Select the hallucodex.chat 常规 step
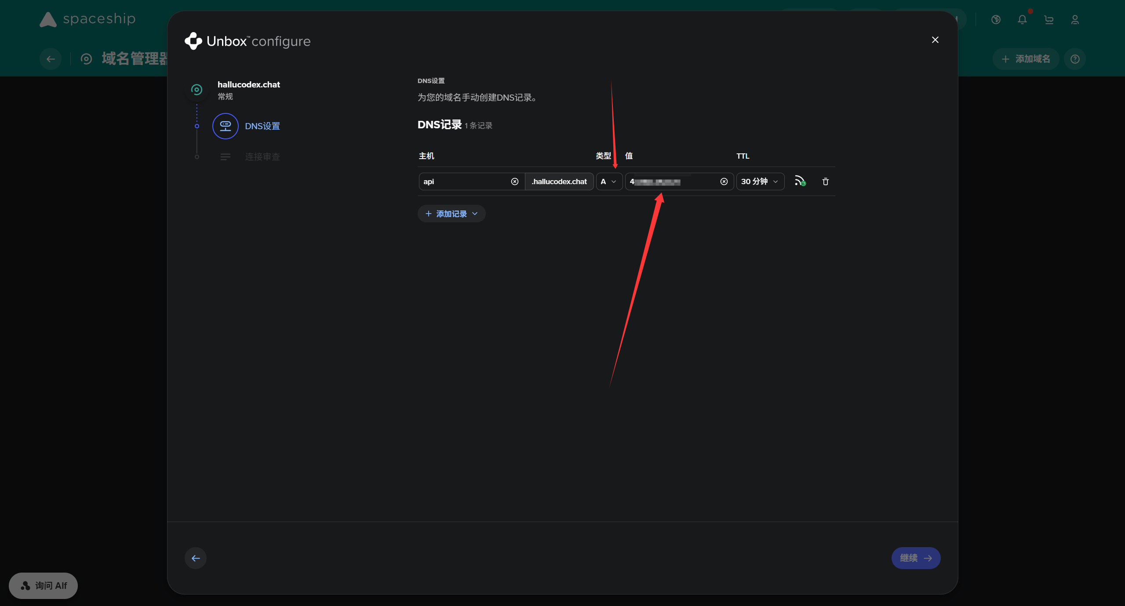 pos(248,90)
